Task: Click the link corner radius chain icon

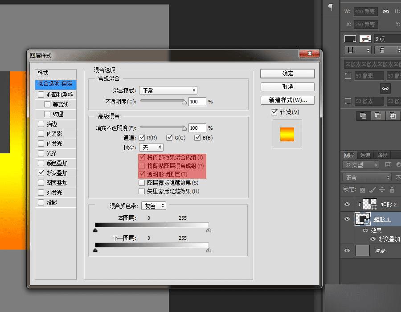Action: click(x=385, y=88)
